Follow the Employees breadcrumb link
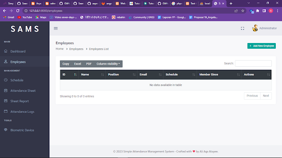The height and width of the screenshot is (158, 282). (76, 49)
